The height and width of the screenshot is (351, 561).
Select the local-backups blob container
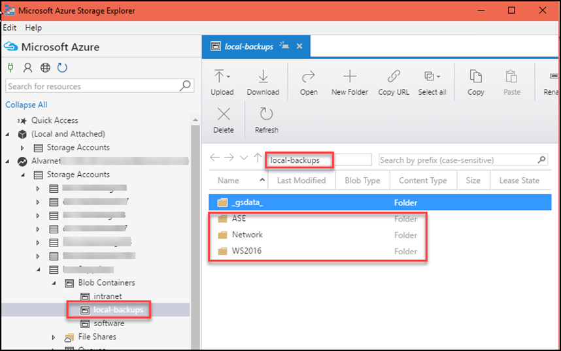pos(118,310)
